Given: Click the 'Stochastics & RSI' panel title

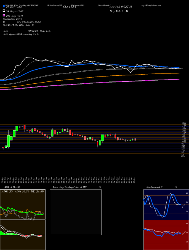Looking at the screenshot, I should pyautogui.click(x=162, y=187).
